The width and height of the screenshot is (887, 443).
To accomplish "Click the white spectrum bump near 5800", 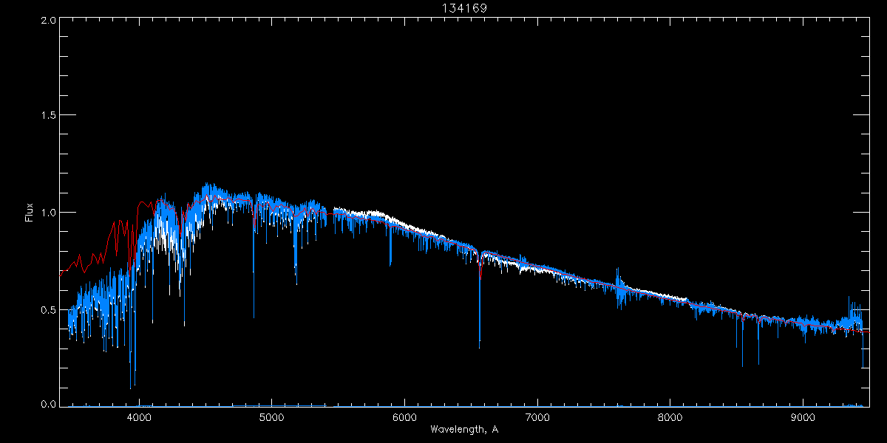I will (x=381, y=213).
